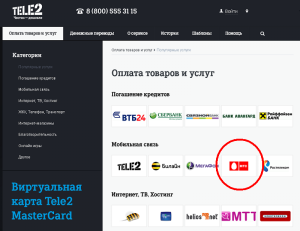
Task: Switch to the История tab
Action: pos(169,33)
